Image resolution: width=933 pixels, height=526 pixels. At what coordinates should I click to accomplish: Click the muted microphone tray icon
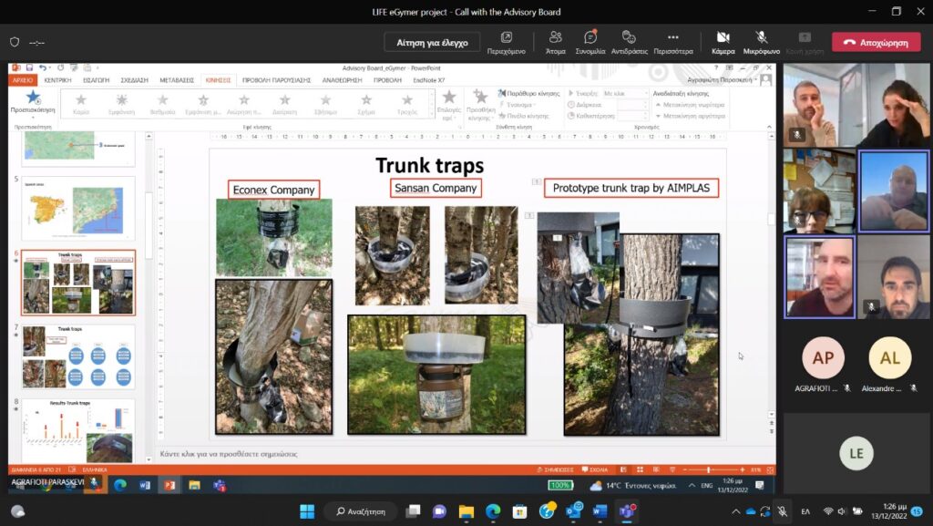tap(782, 511)
